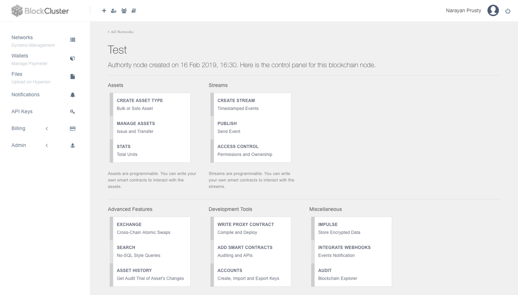Select the Wallets menu entry
Screen dimensions: 518x295
[20, 56]
